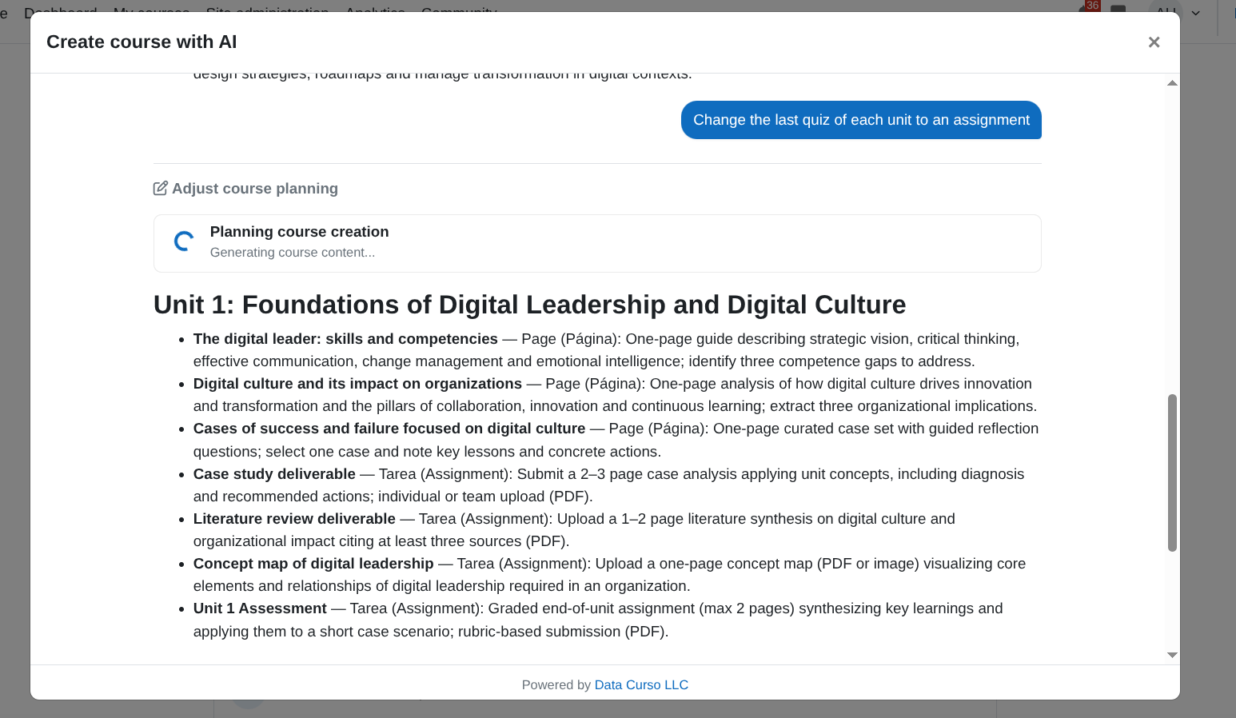
Task: Click the scroll up arrow in the dialog
Action: pyautogui.click(x=1172, y=83)
